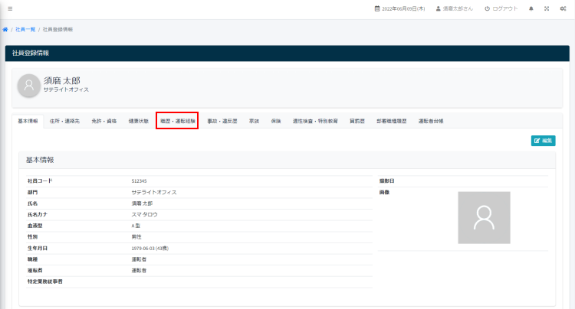The width and height of the screenshot is (575, 309).
Task: Click the home icon in breadcrumb
Action: (x=5, y=29)
